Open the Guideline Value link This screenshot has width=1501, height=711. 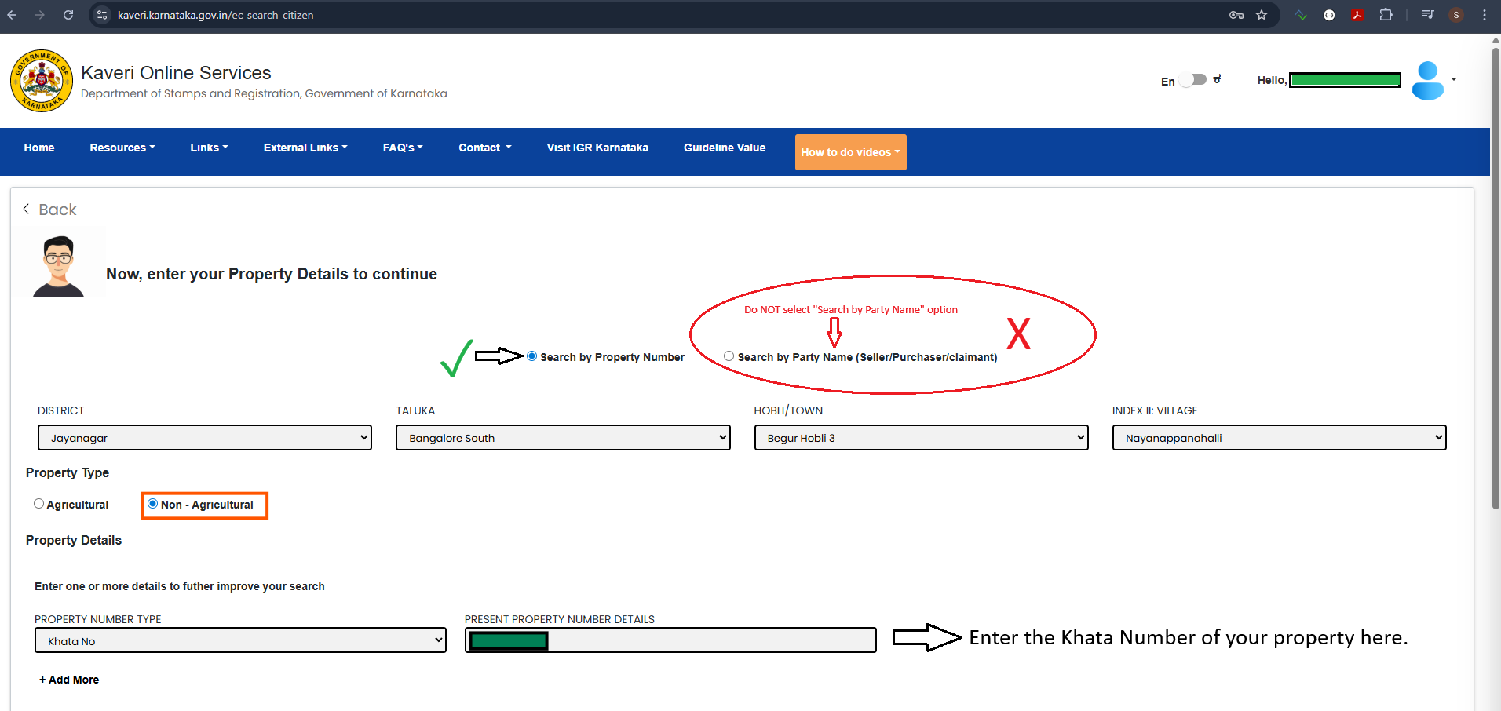725,148
